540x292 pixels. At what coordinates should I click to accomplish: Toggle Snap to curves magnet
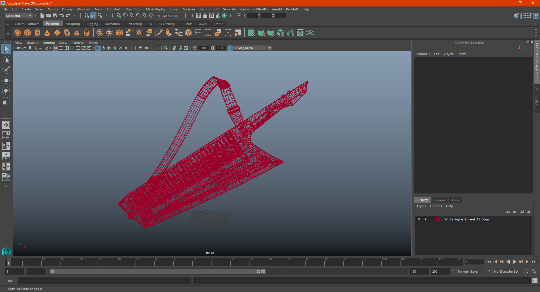pyautogui.click(x=125, y=16)
